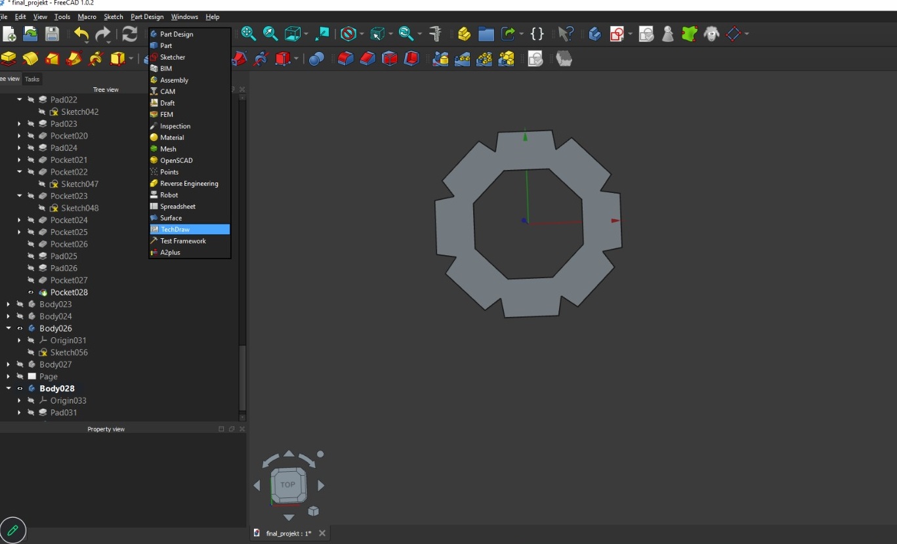The image size is (897, 544).
Task: Expand the Origin033 tree node
Action: pyautogui.click(x=19, y=400)
